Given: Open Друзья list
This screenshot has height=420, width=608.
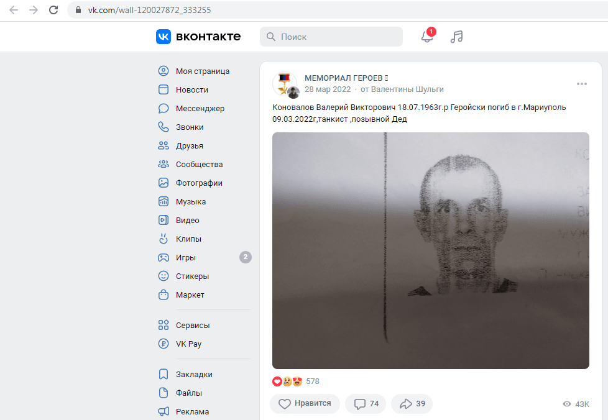Looking at the screenshot, I should point(190,146).
